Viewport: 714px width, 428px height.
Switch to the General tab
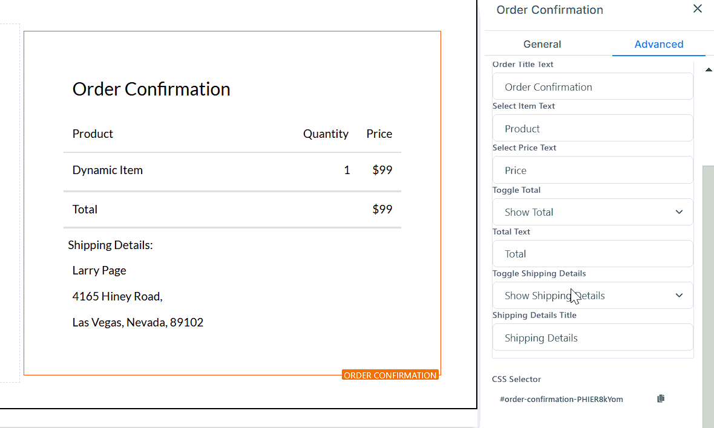point(542,44)
